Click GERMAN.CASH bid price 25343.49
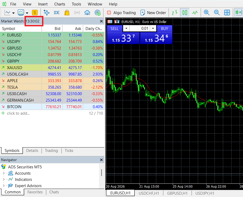The image size is (243, 197). pos(54,100)
